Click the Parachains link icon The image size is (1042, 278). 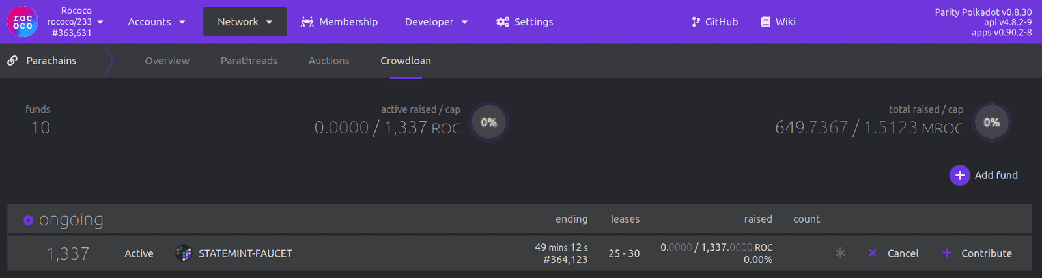coord(12,61)
